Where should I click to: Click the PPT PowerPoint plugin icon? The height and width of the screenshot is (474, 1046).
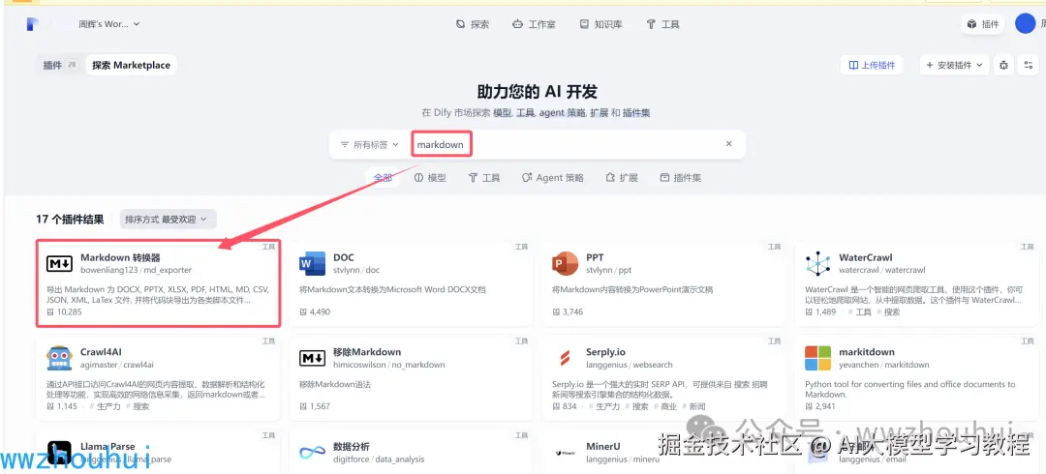(566, 264)
